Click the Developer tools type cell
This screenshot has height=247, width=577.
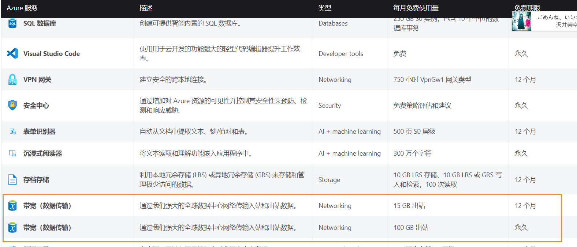[341, 54]
